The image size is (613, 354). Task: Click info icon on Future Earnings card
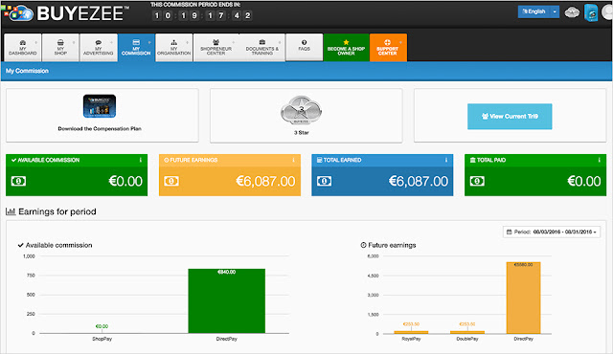(293, 160)
